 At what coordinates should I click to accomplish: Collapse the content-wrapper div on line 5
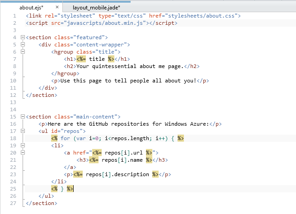click(x=23, y=45)
